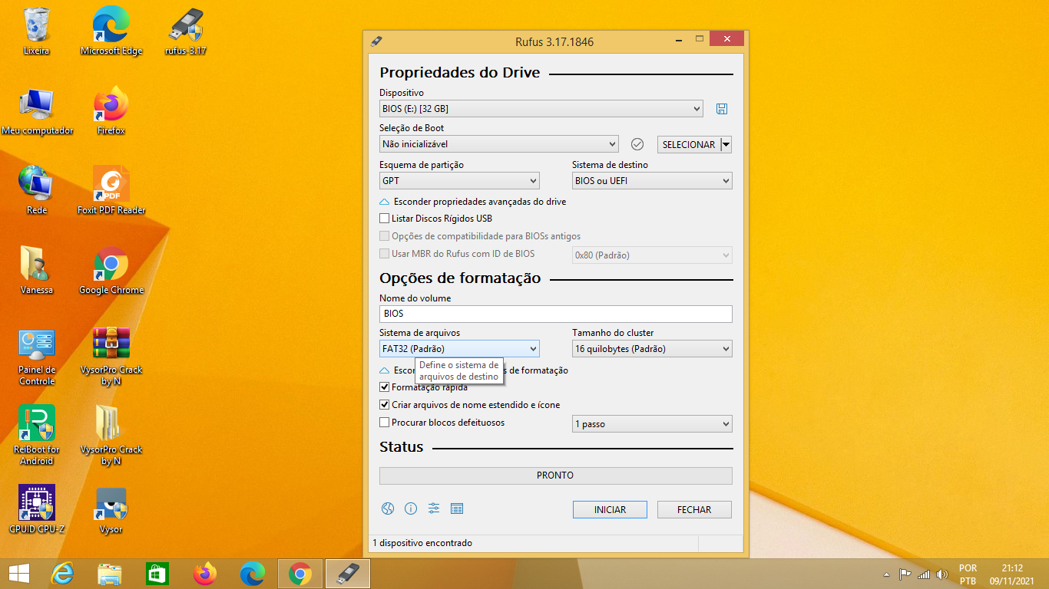
Task: Open Rufus settings sliders icon
Action: pyautogui.click(x=434, y=508)
